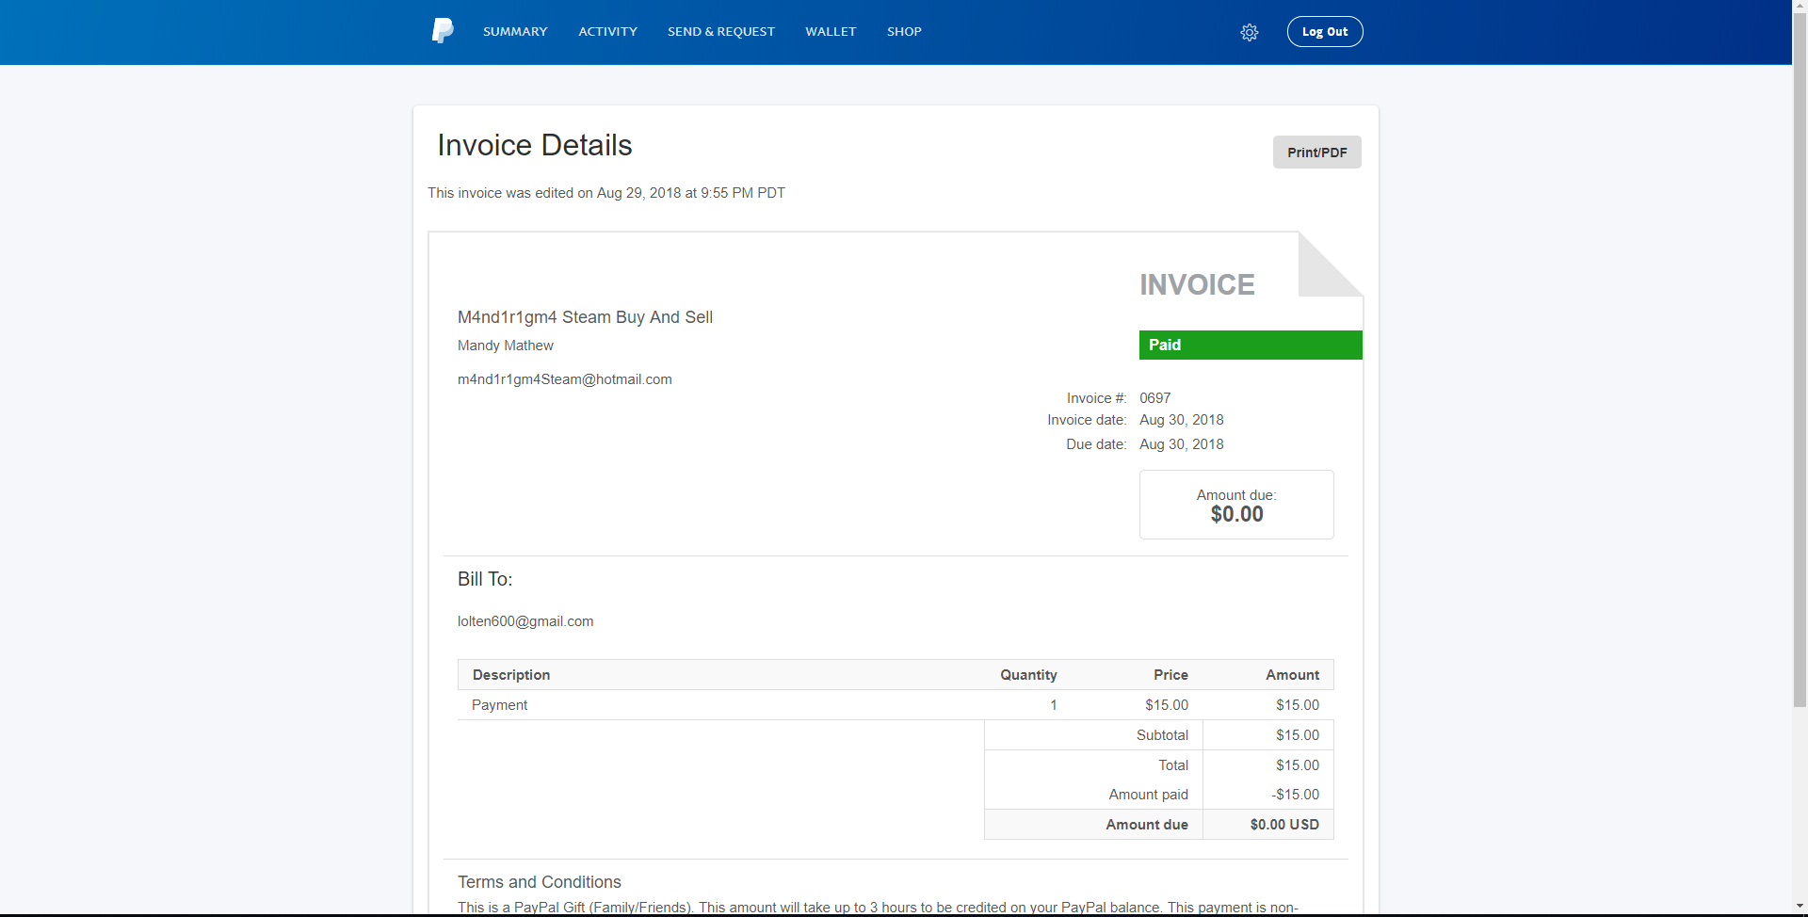Click the Amount due $0.00 box
Image resolution: width=1808 pixels, height=917 pixels.
point(1236,505)
